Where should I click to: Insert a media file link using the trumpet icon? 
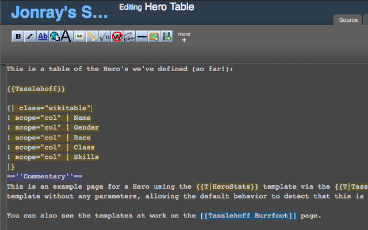click(x=92, y=36)
